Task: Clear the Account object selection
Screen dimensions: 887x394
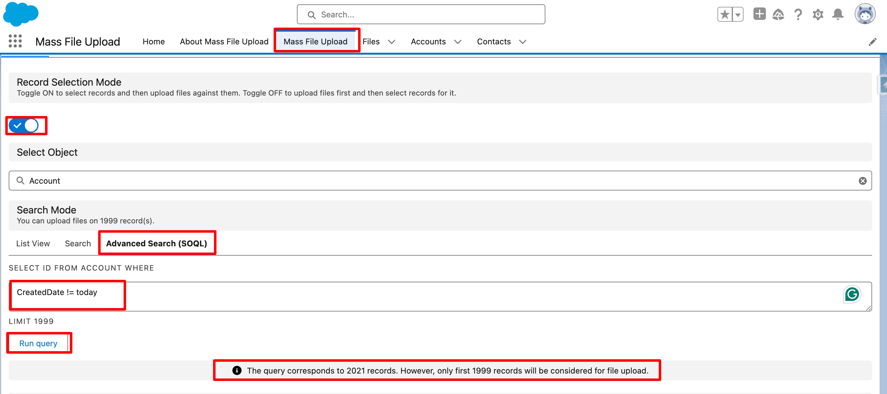Action: [x=862, y=181]
